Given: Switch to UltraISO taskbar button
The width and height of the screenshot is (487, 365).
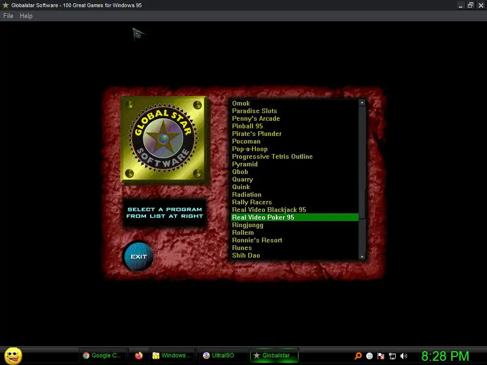Looking at the screenshot, I should (223, 355).
